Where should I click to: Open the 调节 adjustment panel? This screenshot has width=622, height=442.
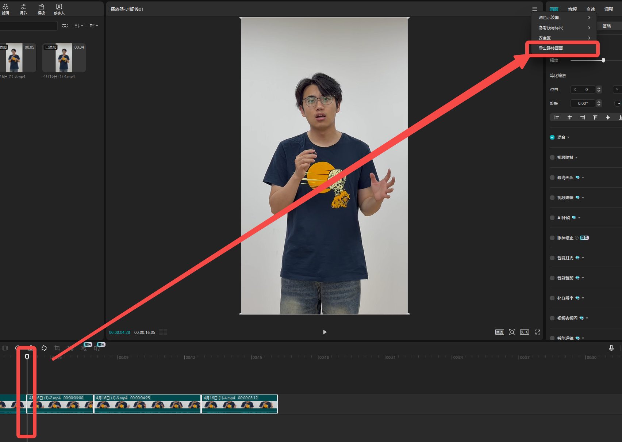(x=23, y=9)
